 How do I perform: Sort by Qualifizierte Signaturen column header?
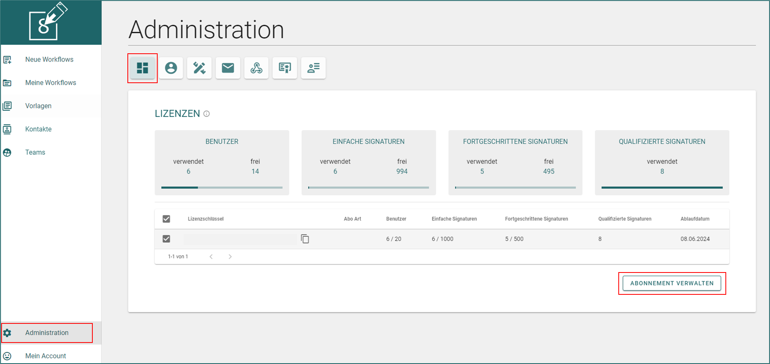(x=625, y=219)
